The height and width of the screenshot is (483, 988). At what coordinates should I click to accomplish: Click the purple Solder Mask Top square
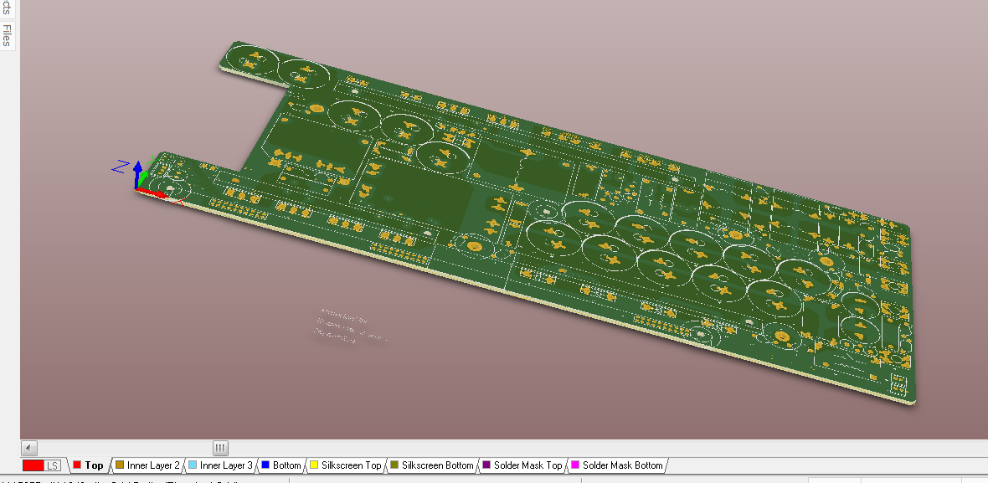coord(486,465)
